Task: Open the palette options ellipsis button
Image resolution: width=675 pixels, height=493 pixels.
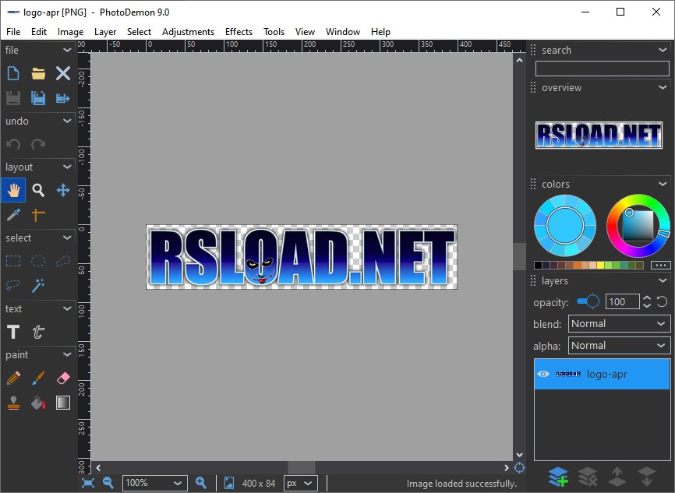Action: (660, 265)
